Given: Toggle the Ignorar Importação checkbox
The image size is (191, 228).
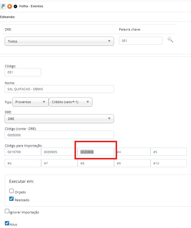Looking at the screenshot, I should pos(7,211).
